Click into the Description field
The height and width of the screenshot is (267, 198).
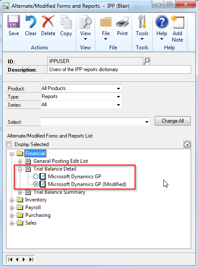[x=119, y=69]
